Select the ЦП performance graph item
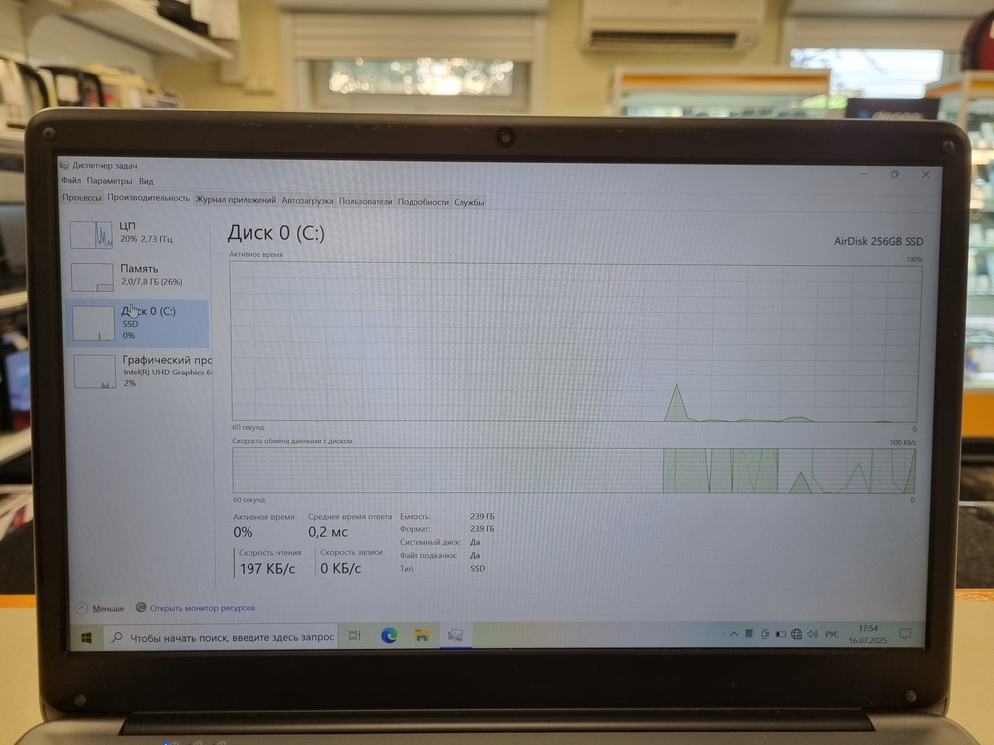The image size is (994, 745). pos(138,234)
